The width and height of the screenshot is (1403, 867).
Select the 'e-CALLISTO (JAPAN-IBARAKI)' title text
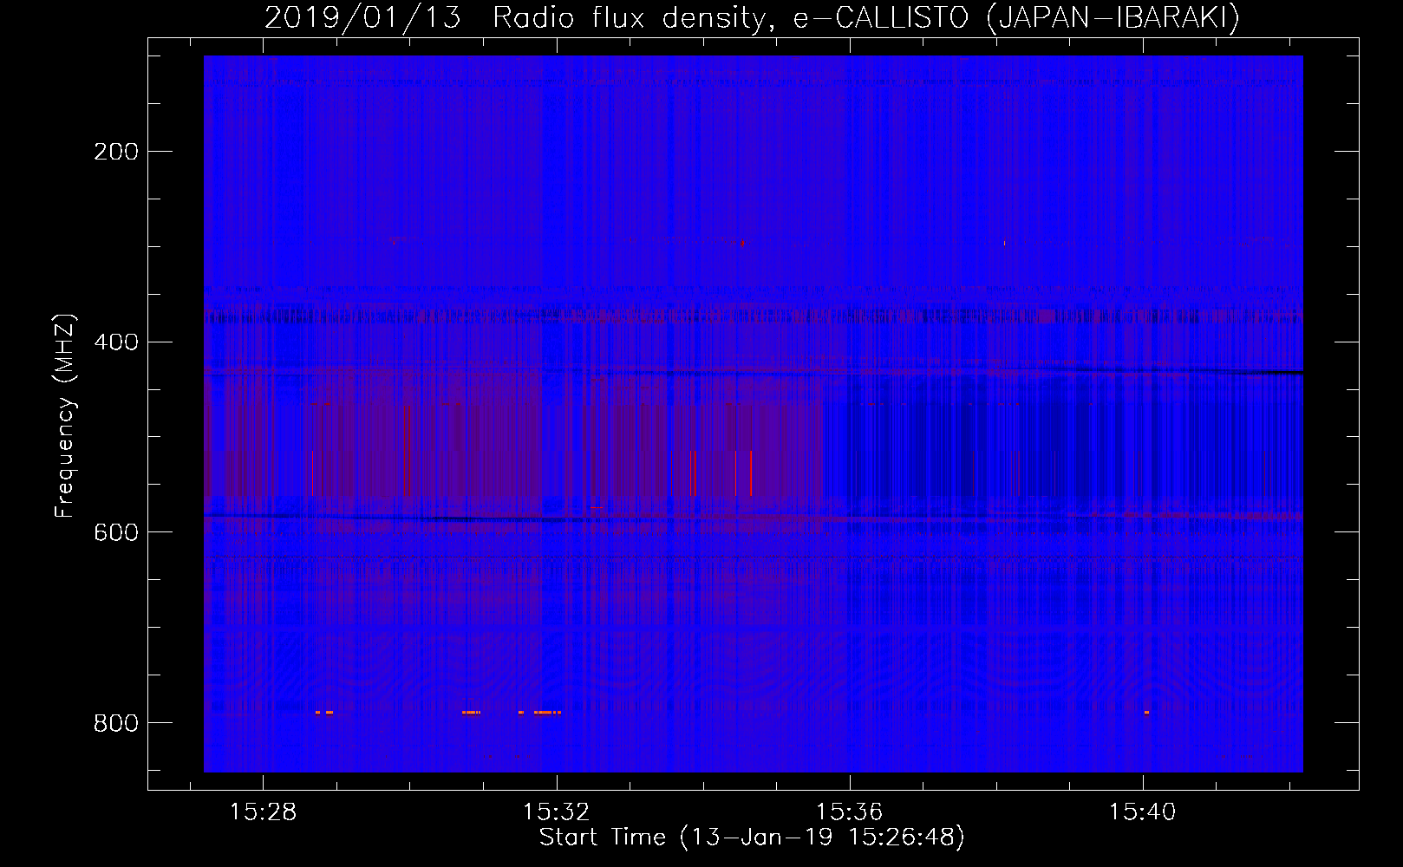coord(1017,17)
